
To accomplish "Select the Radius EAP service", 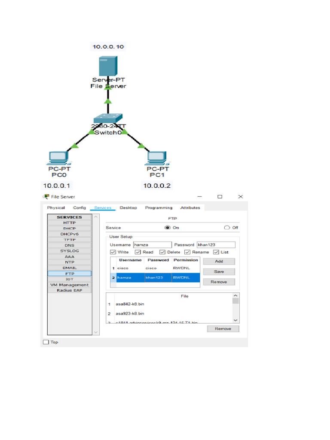I will pos(70,290).
